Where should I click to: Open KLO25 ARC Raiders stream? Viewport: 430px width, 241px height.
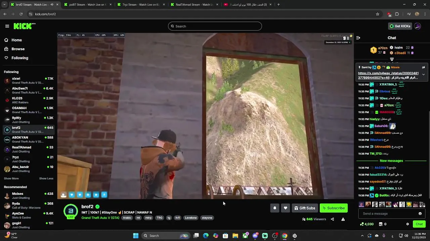pos(29,100)
